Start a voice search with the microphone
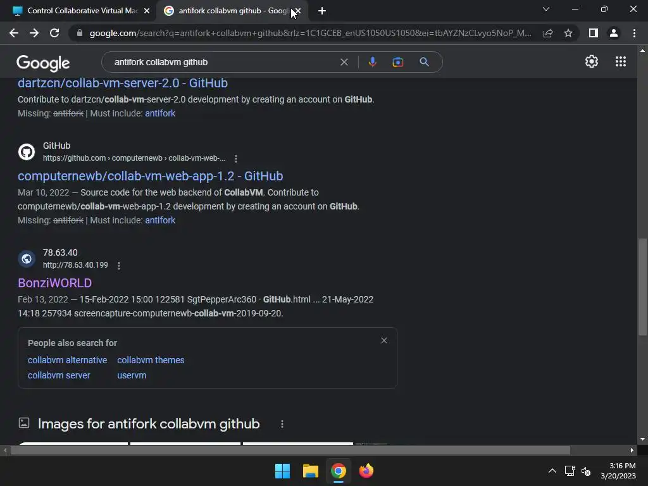The width and height of the screenshot is (648, 486). tap(372, 62)
